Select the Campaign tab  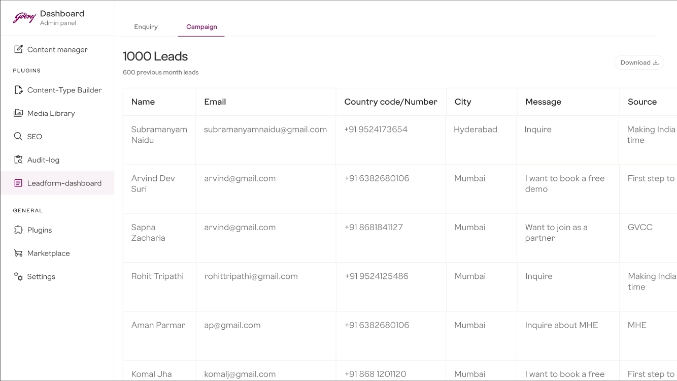201,27
